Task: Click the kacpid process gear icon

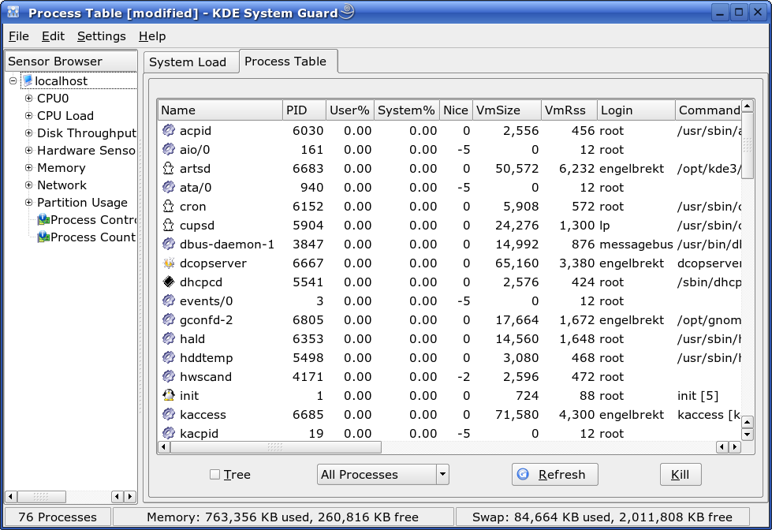Action: (169, 433)
